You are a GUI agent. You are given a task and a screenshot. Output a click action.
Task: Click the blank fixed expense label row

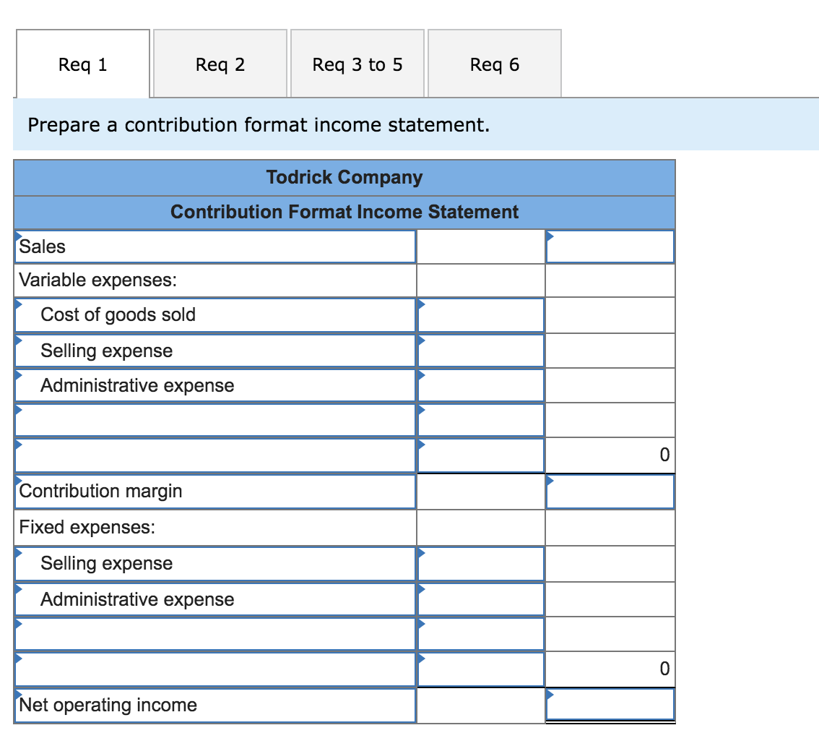point(214,634)
